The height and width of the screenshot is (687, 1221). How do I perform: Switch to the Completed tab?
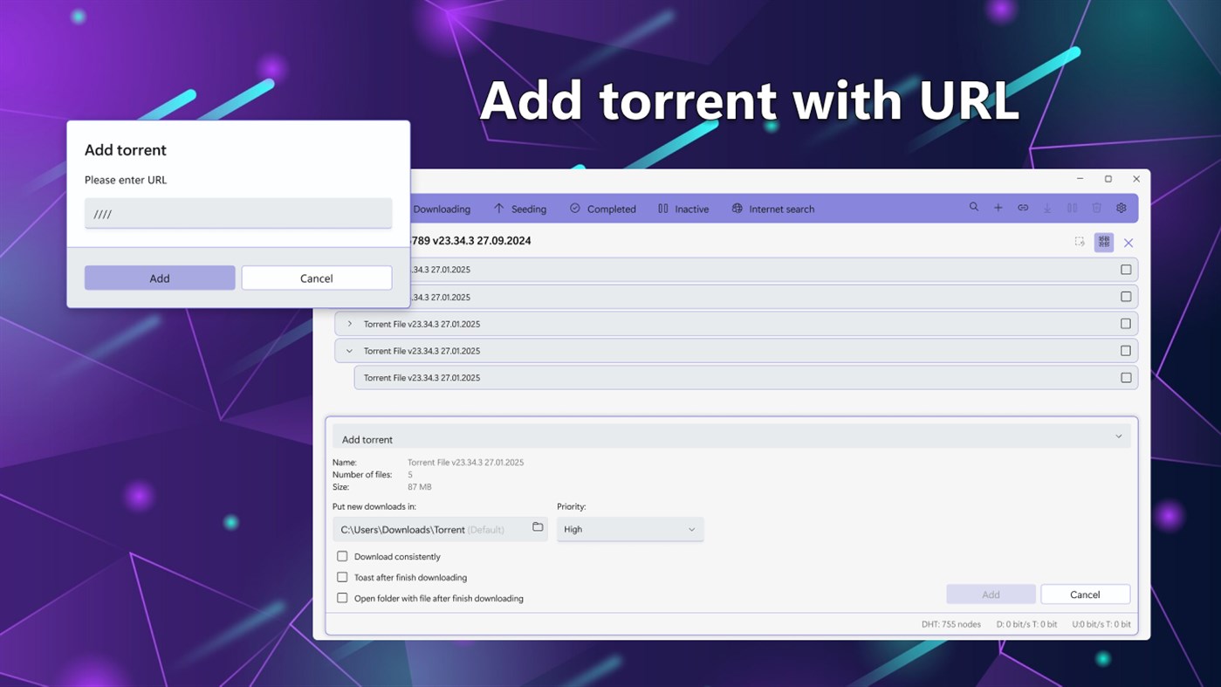(x=602, y=209)
